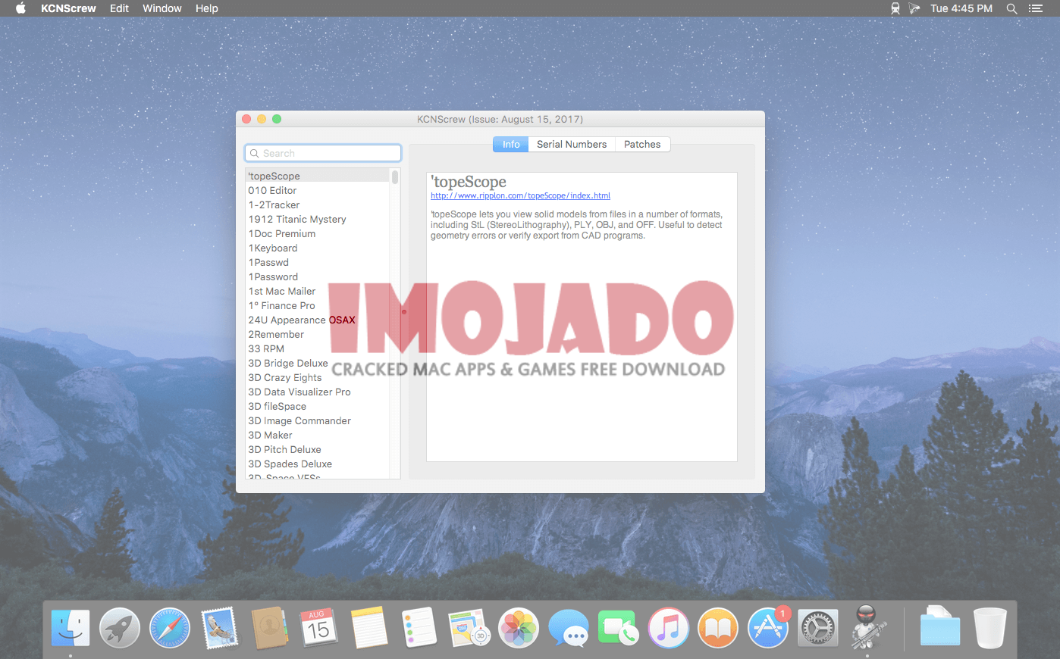Select '1° Finance Pro' entry
Screen dimensions: 1060x659
[x=317, y=305]
